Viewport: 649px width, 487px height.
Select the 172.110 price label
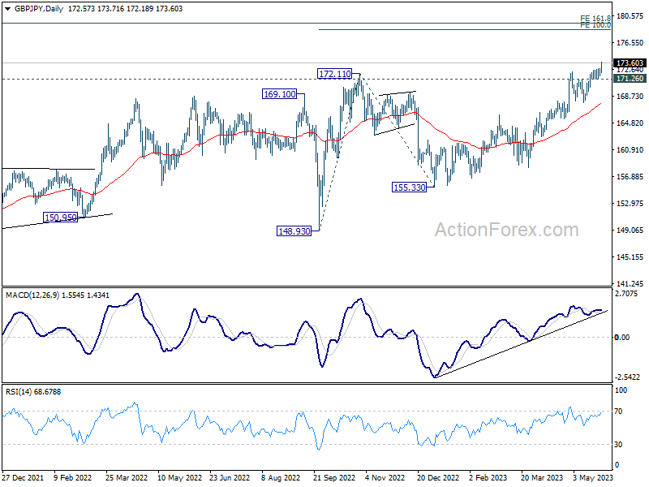click(334, 74)
